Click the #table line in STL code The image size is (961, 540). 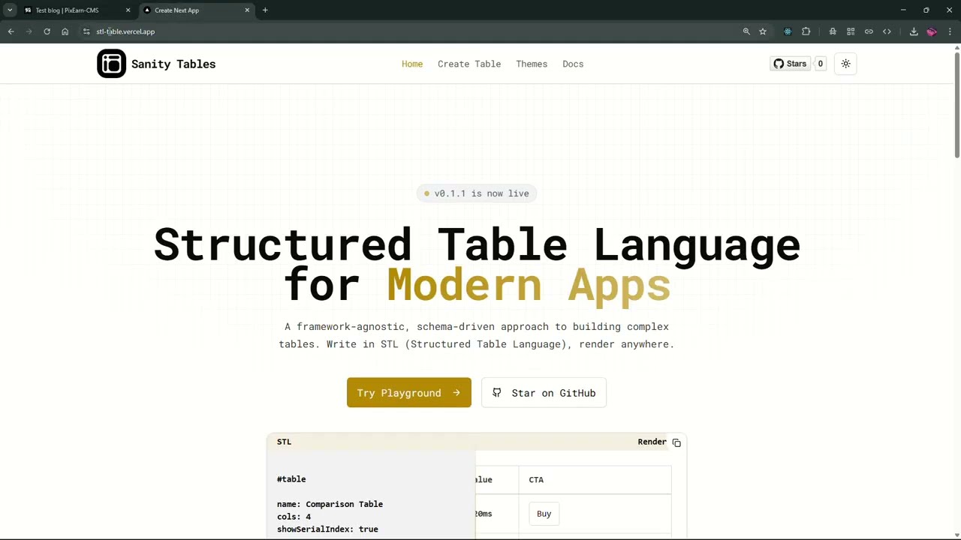pos(291,479)
